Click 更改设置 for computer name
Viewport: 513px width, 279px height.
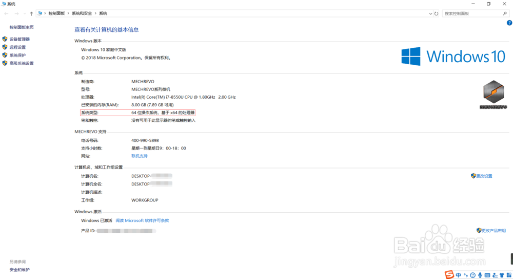coord(484,176)
